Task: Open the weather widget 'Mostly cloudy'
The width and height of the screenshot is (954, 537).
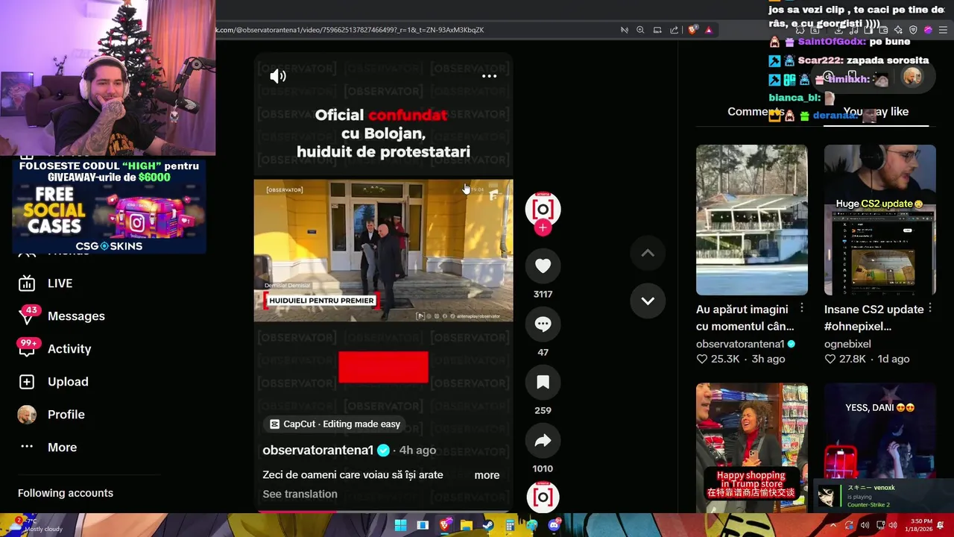Action: (34, 525)
